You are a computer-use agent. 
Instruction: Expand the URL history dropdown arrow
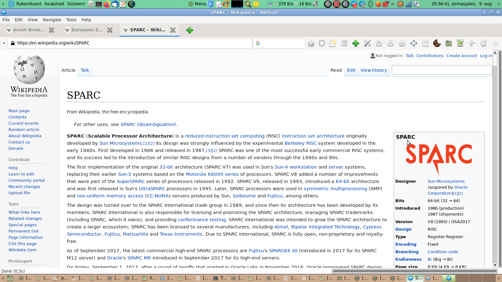point(4,43)
